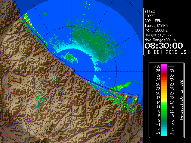Click the large dark-green echo mass northeast of center
Viewport: 191px width, 143px height.
click(93, 43)
